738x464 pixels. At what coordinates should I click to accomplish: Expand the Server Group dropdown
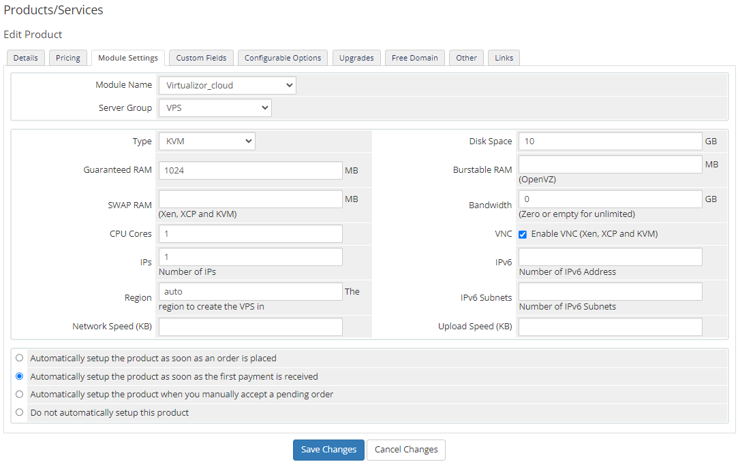pyautogui.click(x=215, y=108)
